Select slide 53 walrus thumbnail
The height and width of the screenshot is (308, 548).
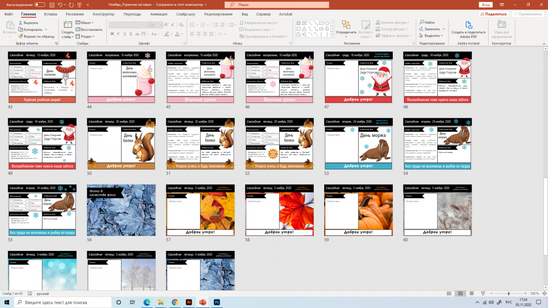[x=358, y=144]
